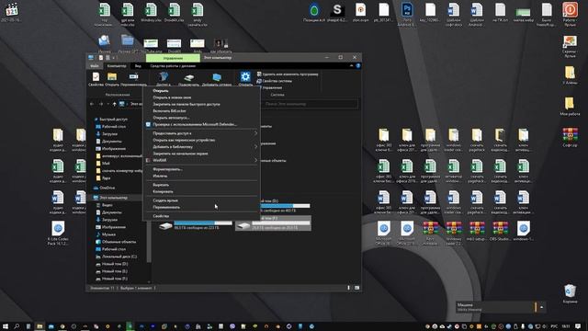Expand the Предоставить доступ к submenu
The image size is (588, 331).
[201, 133]
